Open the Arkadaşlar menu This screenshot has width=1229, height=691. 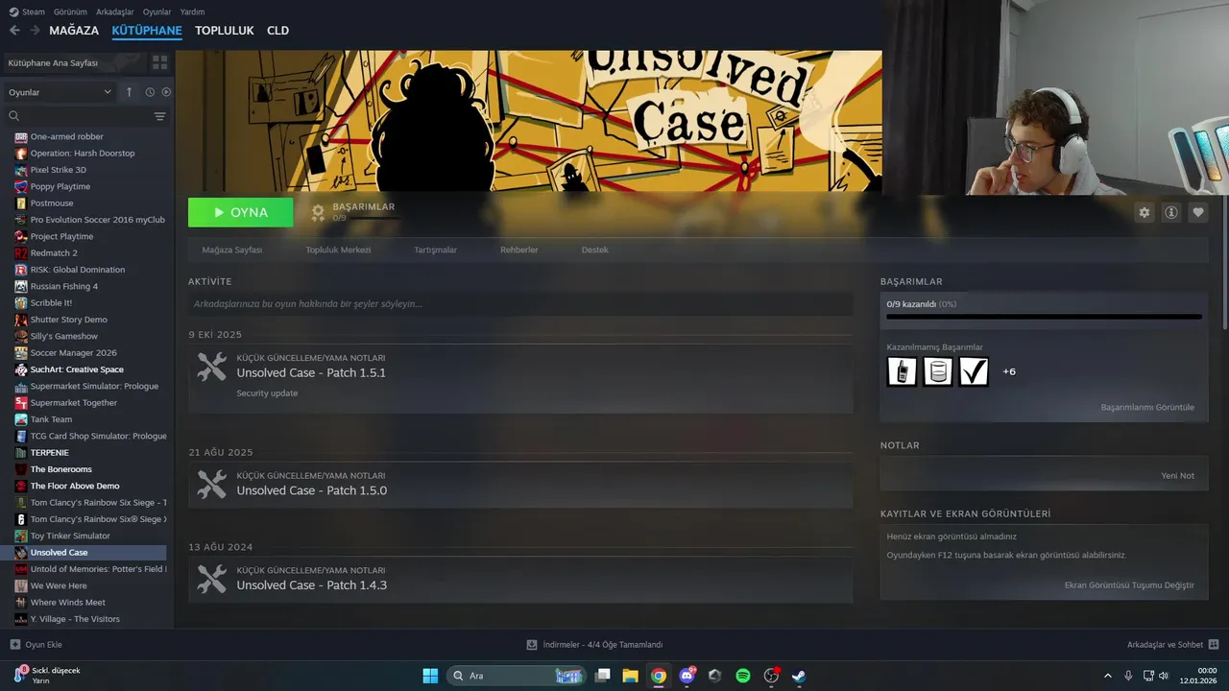coord(115,12)
